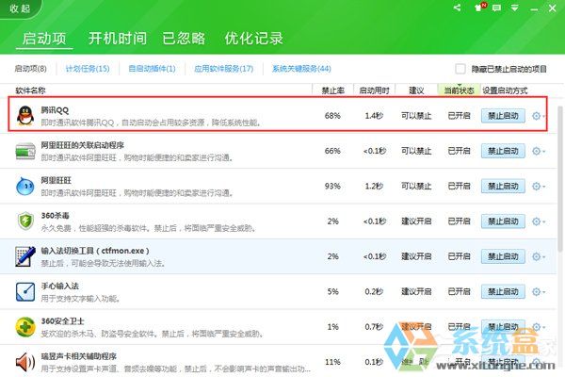Click the vertical scrollbar of the list
565x377 pixels.
tap(560, 178)
